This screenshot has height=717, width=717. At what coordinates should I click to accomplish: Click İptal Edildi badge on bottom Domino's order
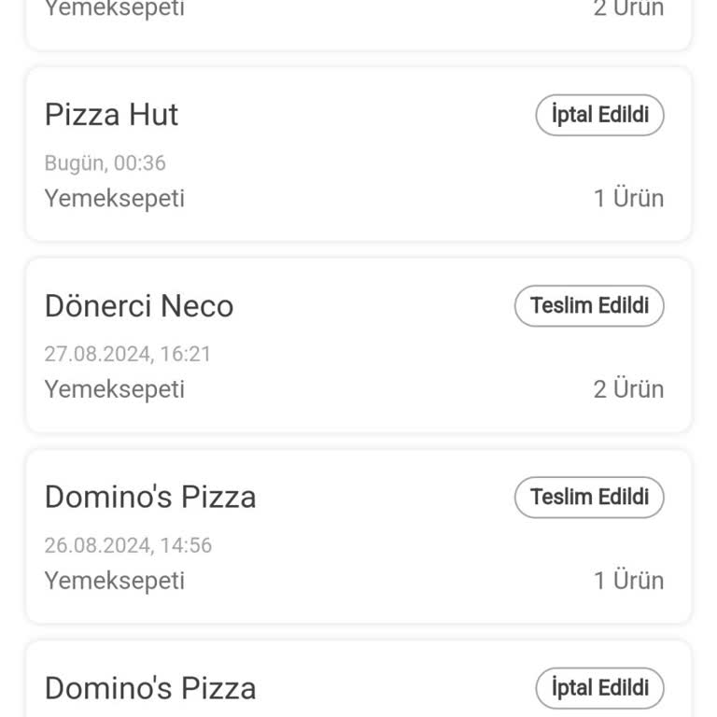599,688
